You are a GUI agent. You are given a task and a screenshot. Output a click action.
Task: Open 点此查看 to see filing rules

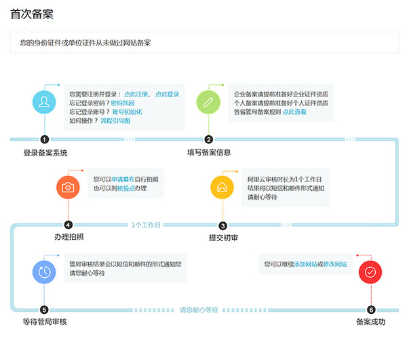pos(294,111)
